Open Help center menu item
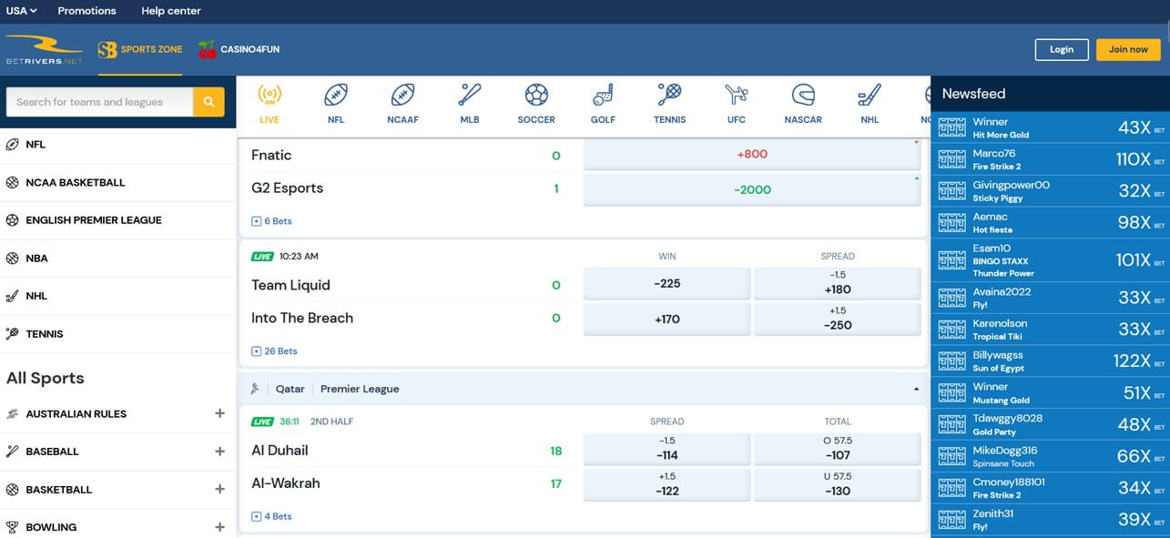Screen dimensions: 1170x538 (171, 11)
